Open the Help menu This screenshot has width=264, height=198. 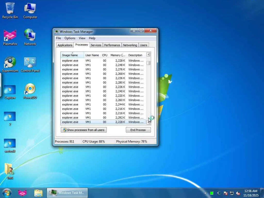(x=92, y=38)
